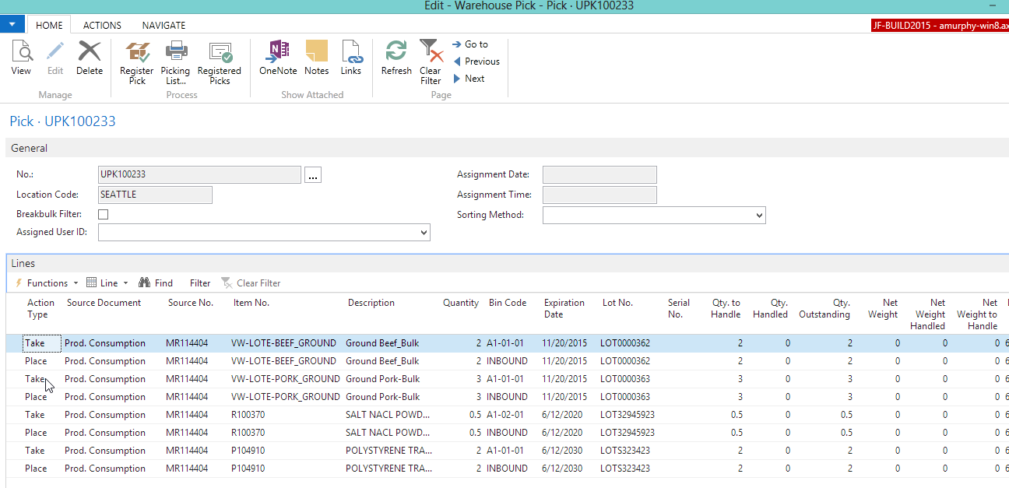The width and height of the screenshot is (1009, 488).
Task: Click the Assignment Date input field
Action: point(599,175)
